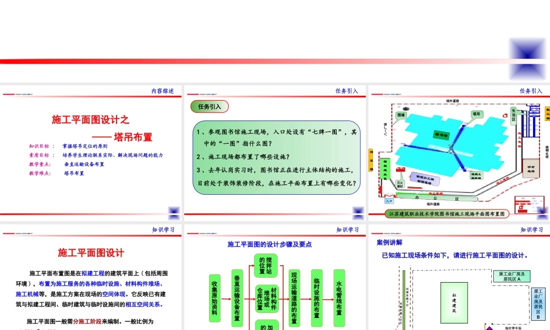Image resolution: width=550 pixels, height=330 pixels.
Task: Click the 收集原始资料 flowchart box
Action: click(x=215, y=298)
